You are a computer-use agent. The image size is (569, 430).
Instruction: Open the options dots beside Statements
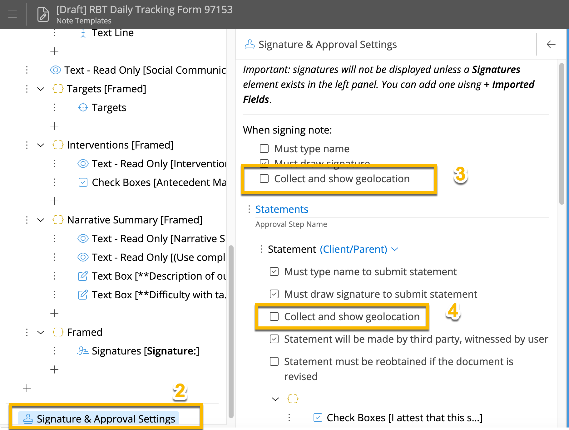[249, 209]
